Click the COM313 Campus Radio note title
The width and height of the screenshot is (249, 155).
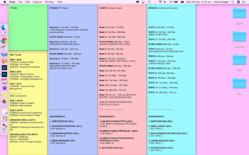coord(110,8)
